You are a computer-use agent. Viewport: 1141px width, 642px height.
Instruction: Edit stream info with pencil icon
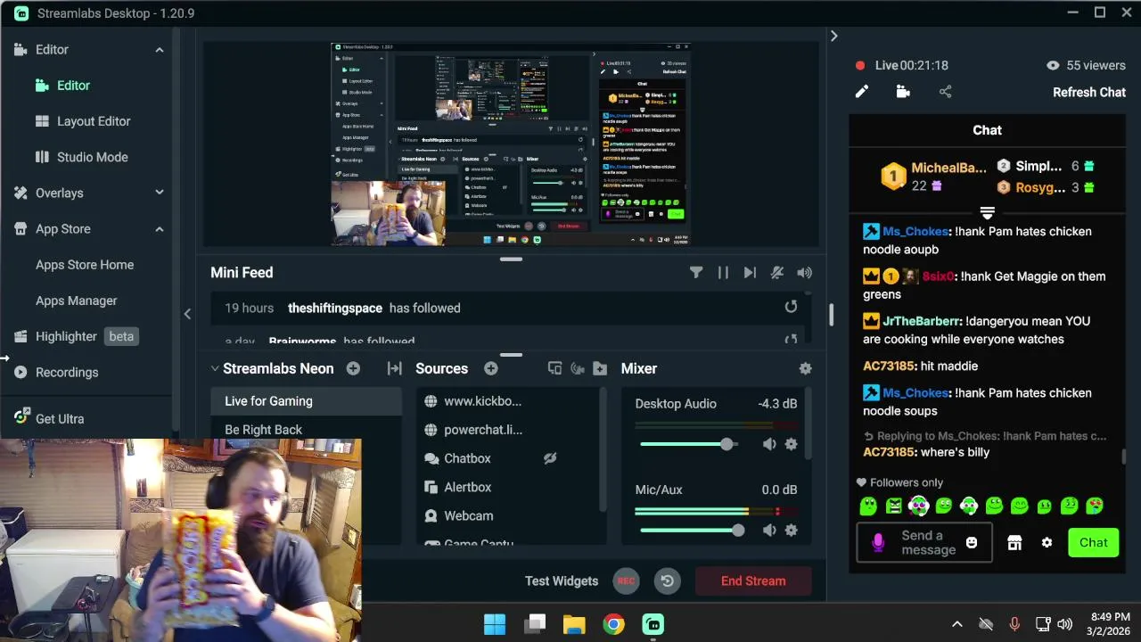(x=862, y=92)
